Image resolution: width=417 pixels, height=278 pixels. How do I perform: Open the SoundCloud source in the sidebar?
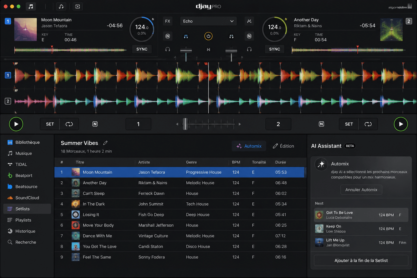click(27, 198)
